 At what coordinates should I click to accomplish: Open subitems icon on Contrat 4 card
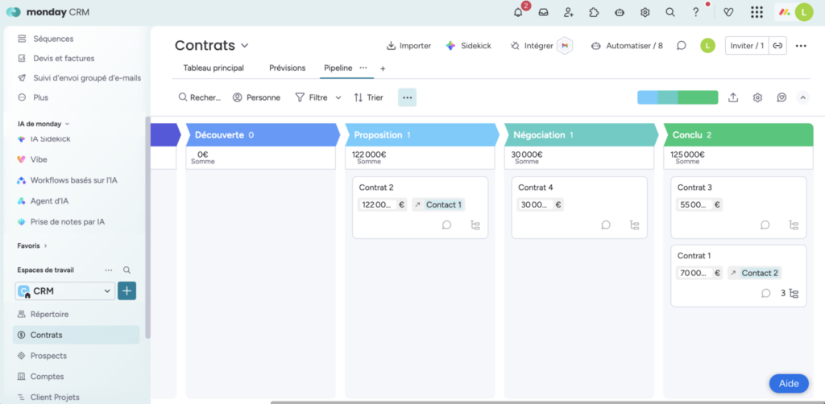[x=635, y=225]
